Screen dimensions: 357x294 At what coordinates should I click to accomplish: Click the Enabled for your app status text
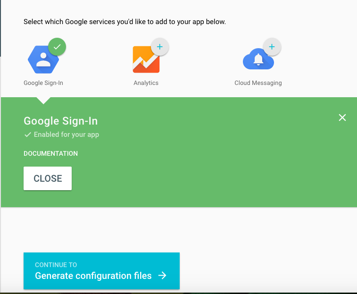coord(66,134)
